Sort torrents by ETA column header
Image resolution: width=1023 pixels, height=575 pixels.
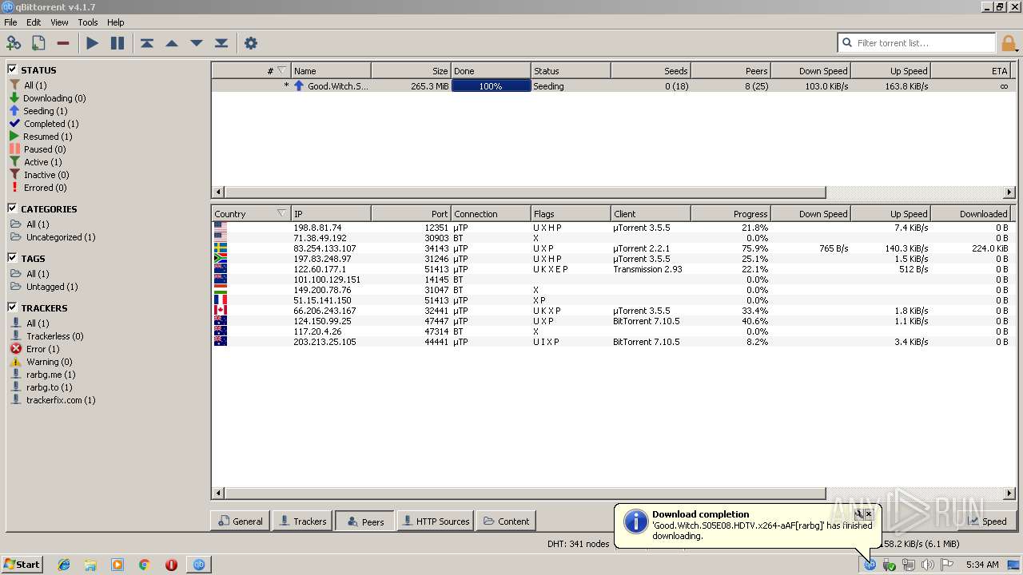pos(970,70)
